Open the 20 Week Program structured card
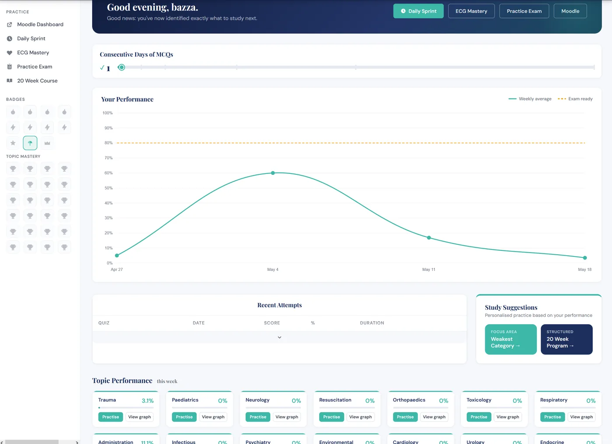Image resolution: width=612 pixels, height=444 pixels. coord(567,339)
